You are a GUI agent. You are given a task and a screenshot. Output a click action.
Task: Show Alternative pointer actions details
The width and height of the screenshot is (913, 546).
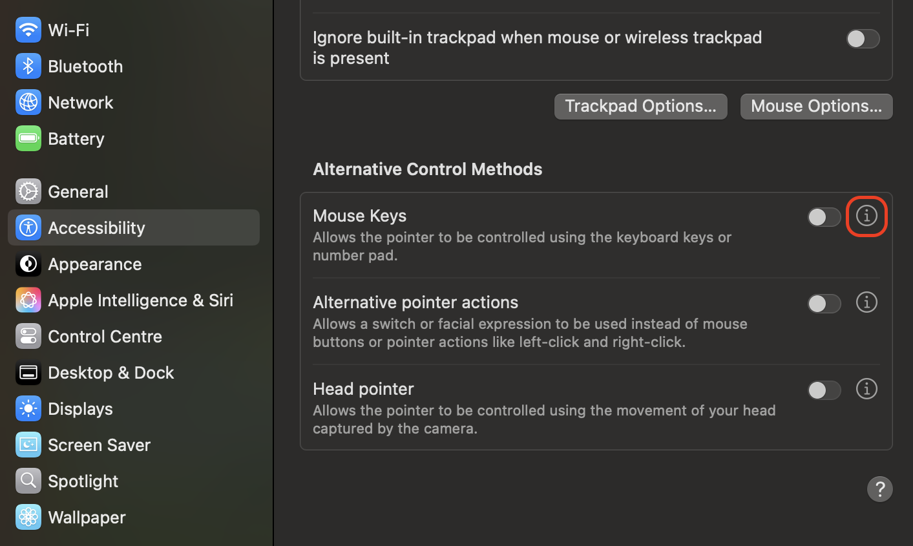[866, 302]
